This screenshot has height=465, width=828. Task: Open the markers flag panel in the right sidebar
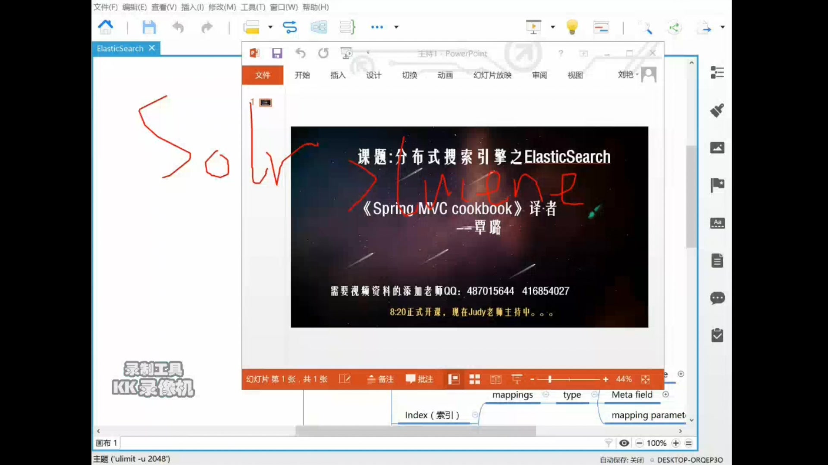(x=717, y=185)
